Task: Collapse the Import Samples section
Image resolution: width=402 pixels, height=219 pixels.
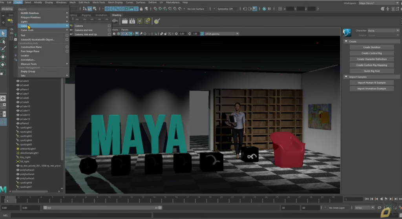Action: click(x=346, y=77)
